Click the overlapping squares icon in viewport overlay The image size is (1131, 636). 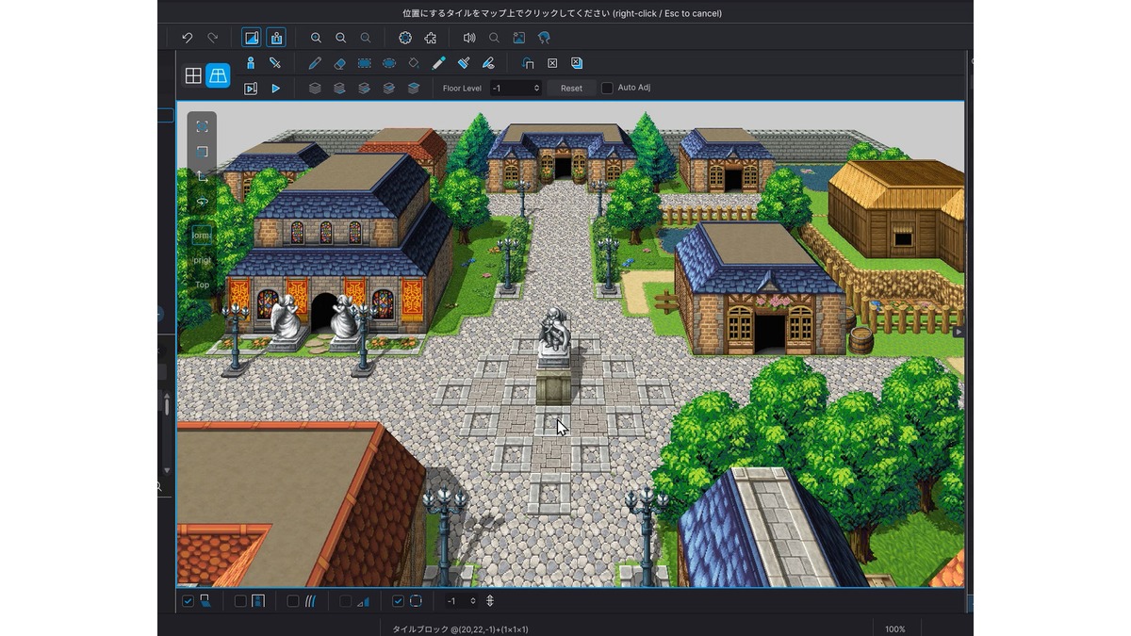[202, 152]
